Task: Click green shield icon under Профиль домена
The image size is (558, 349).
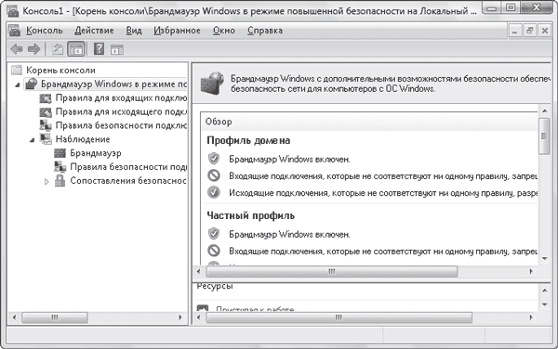Action: (214, 159)
